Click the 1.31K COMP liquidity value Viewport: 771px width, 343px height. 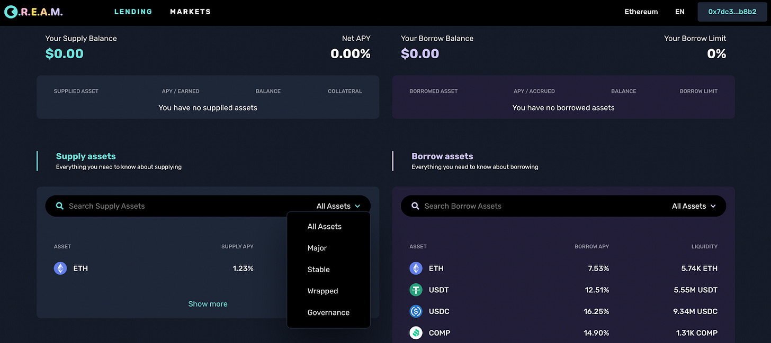pos(697,333)
